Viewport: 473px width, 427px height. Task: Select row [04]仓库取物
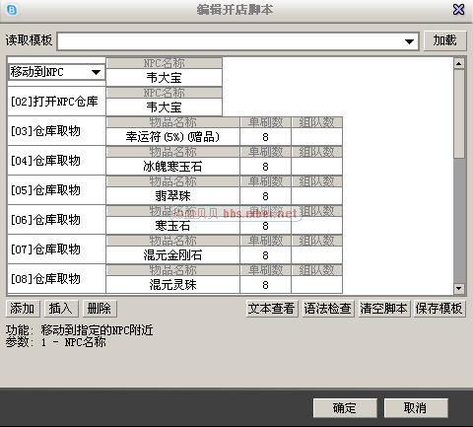56,161
